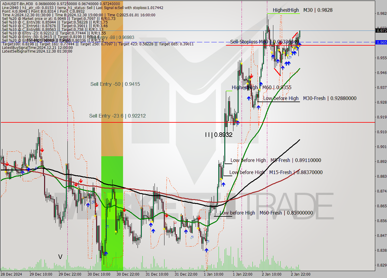This screenshot has width=387, height=278.
Task: Click the 0.910 price axis value
Action: pos(381,132)
